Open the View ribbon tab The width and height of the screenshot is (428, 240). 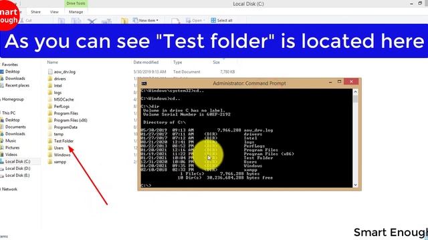pyautogui.click(x=54, y=12)
